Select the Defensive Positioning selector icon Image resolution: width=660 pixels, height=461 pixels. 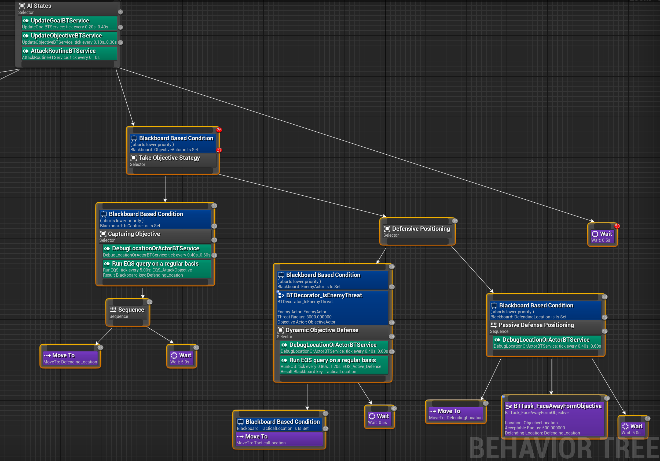[x=387, y=229]
